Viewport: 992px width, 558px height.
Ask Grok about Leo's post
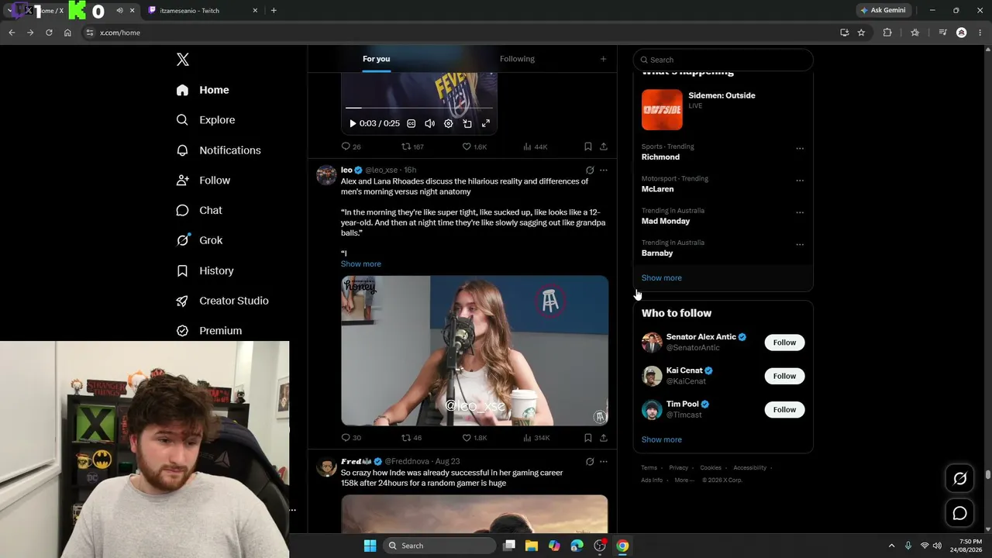[590, 170]
